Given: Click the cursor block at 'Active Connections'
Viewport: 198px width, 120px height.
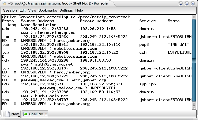Looking at the screenshot, I should (x=3, y=17).
